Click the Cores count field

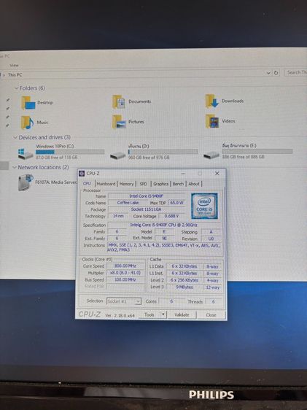tap(171, 301)
